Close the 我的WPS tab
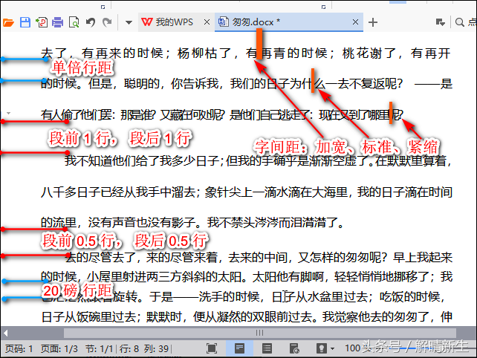Screen dimensions: 477x358 pos(207,22)
